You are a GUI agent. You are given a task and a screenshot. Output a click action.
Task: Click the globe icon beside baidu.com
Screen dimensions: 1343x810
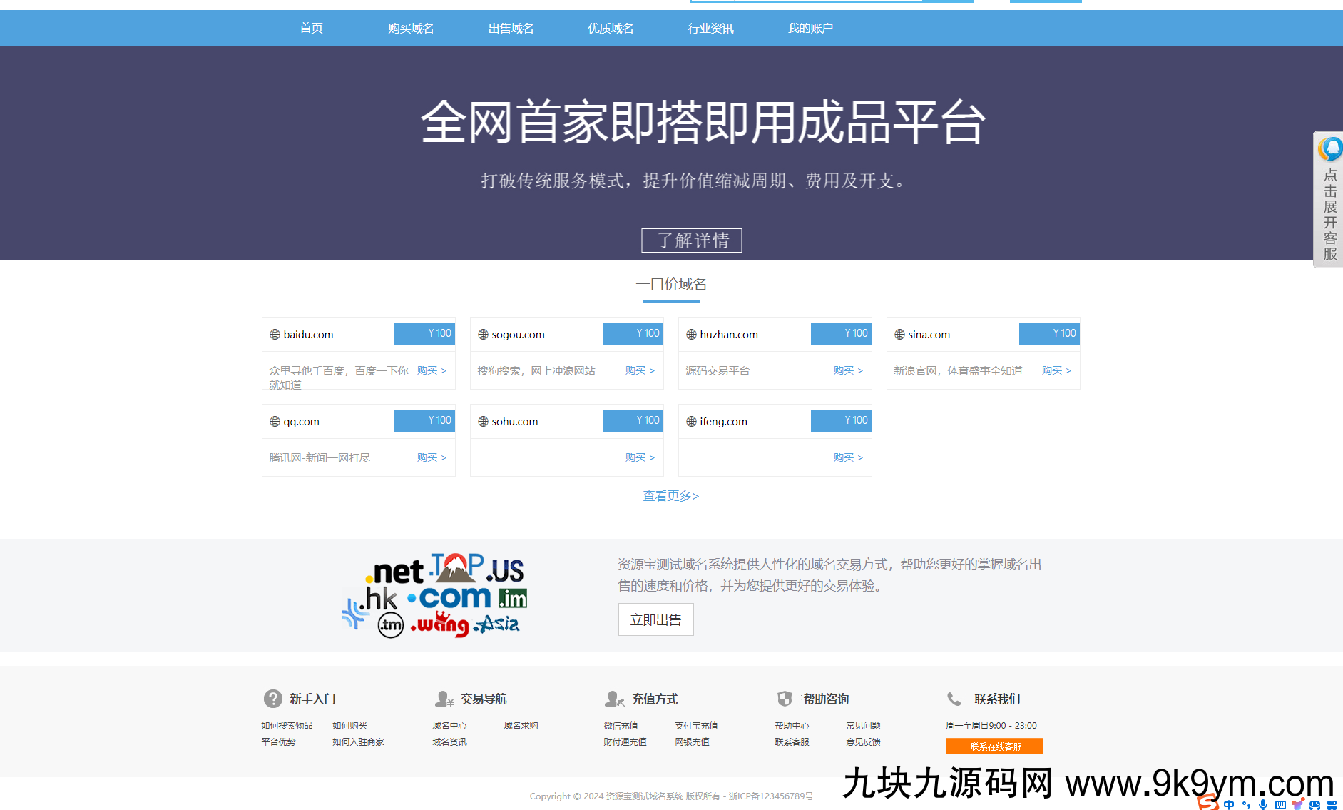(x=275, y=335)
